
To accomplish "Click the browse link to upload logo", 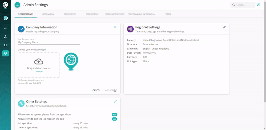I will 39,71.
